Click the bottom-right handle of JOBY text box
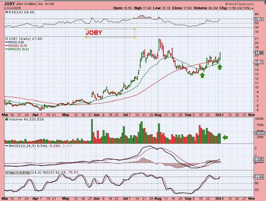 135,37
